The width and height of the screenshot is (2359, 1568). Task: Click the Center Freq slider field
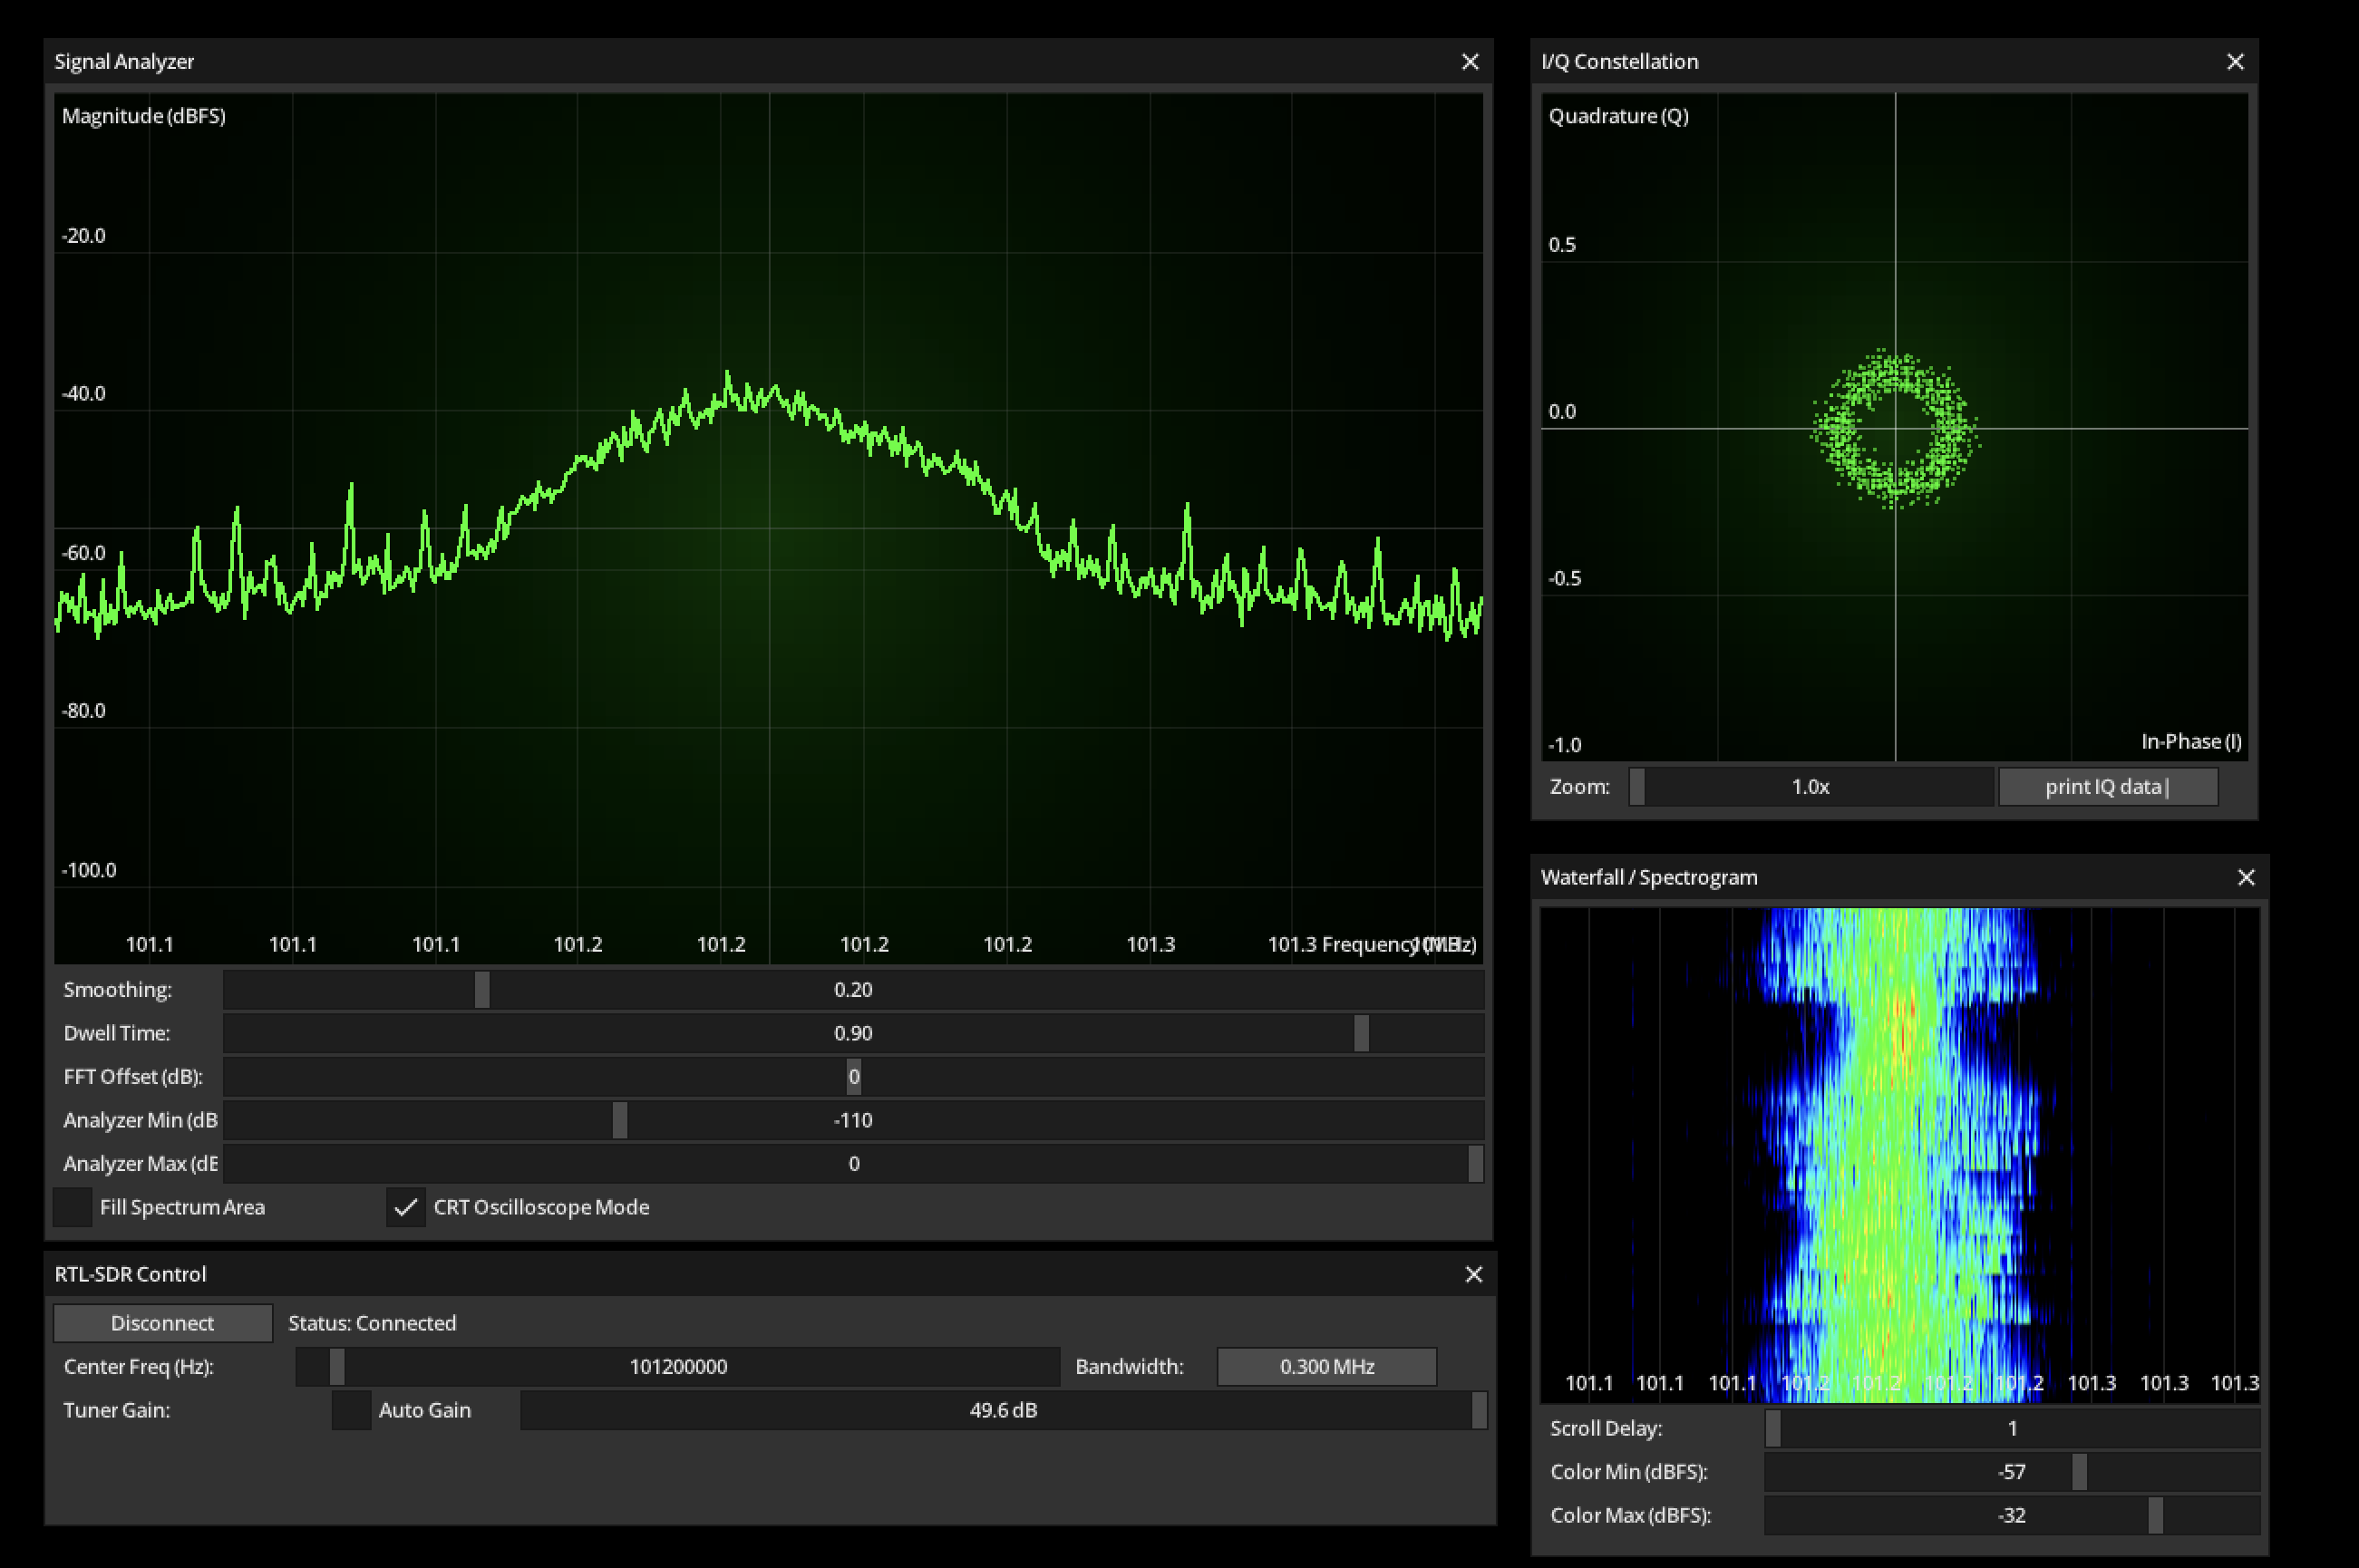tap(678, 1367)
